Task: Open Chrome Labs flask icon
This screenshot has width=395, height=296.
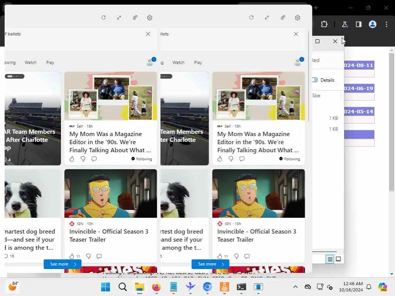Action: click(344, 24)
